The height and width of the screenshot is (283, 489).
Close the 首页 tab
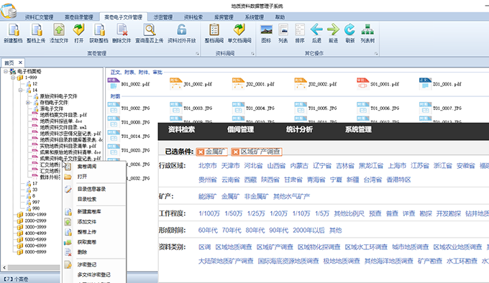pyautogui.click(x=20, y=62)
